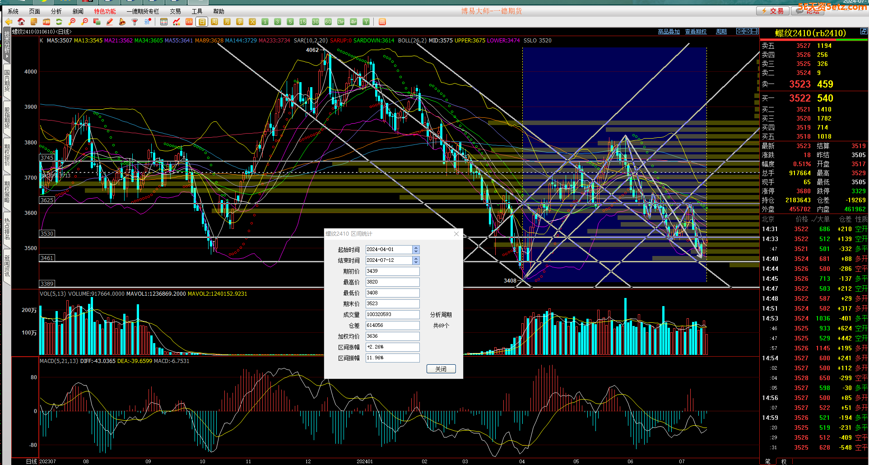Select the red drawing pen tool

click(110, 22)
